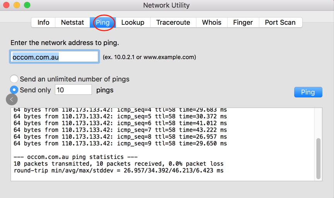Click the output pane's vertical scrollbar thumb
This screenshot has width=334, height=198.
(319, 158)
